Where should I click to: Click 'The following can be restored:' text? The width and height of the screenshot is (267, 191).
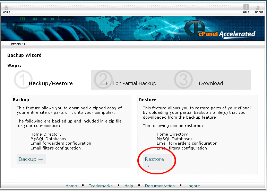tap(173, 126)
